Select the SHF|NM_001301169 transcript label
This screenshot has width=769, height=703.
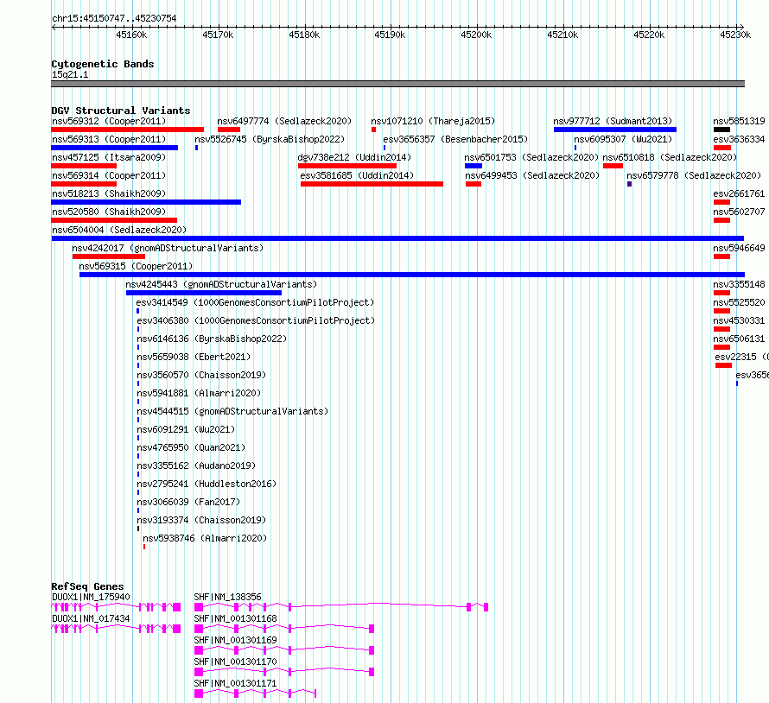235,640
